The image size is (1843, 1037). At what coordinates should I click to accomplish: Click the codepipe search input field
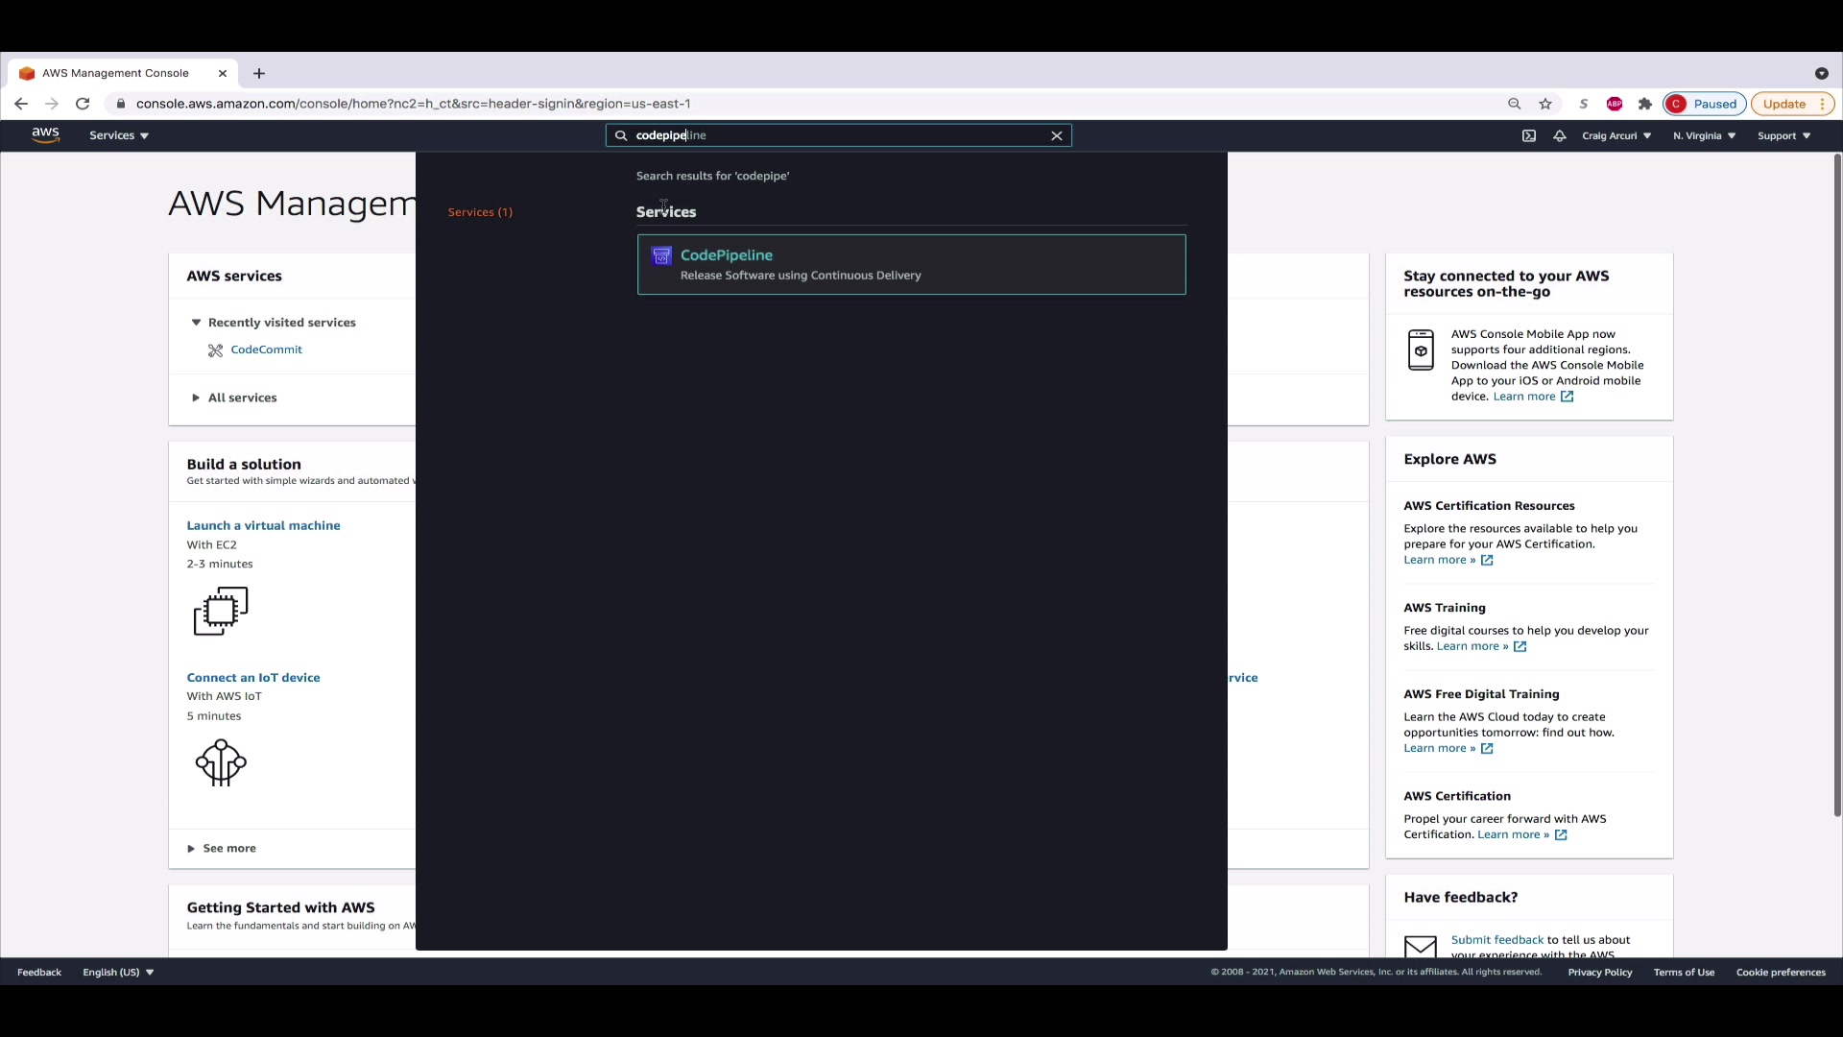pos(835,135)
